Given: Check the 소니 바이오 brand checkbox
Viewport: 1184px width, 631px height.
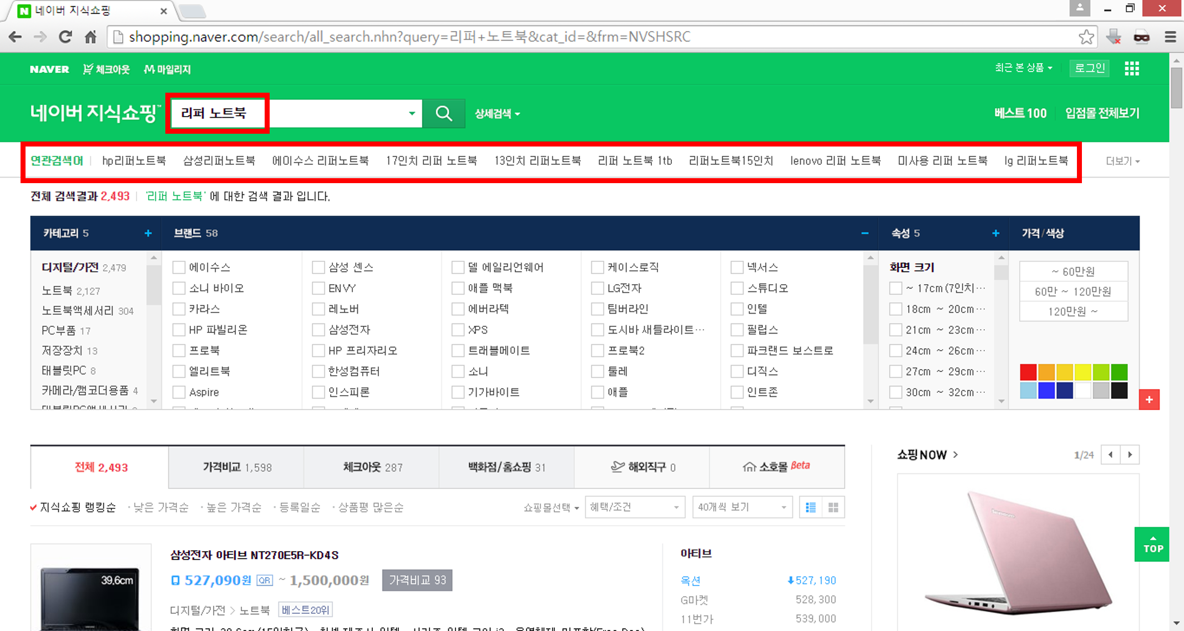Looking at the screenshot, I should click(x=179, y=288).
